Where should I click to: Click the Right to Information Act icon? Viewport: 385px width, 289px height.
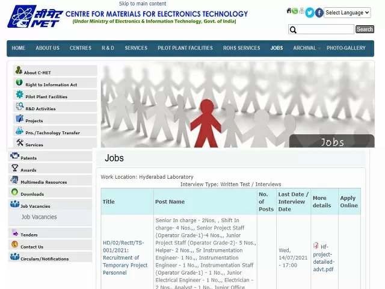pos(19,82)
